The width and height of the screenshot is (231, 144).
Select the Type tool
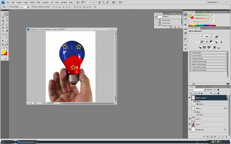click(6, 38)
